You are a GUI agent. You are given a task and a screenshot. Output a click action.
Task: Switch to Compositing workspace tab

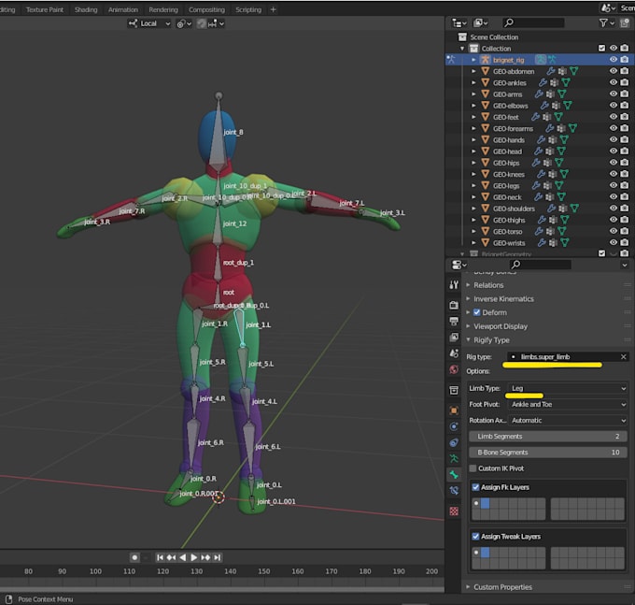(206, 9)
